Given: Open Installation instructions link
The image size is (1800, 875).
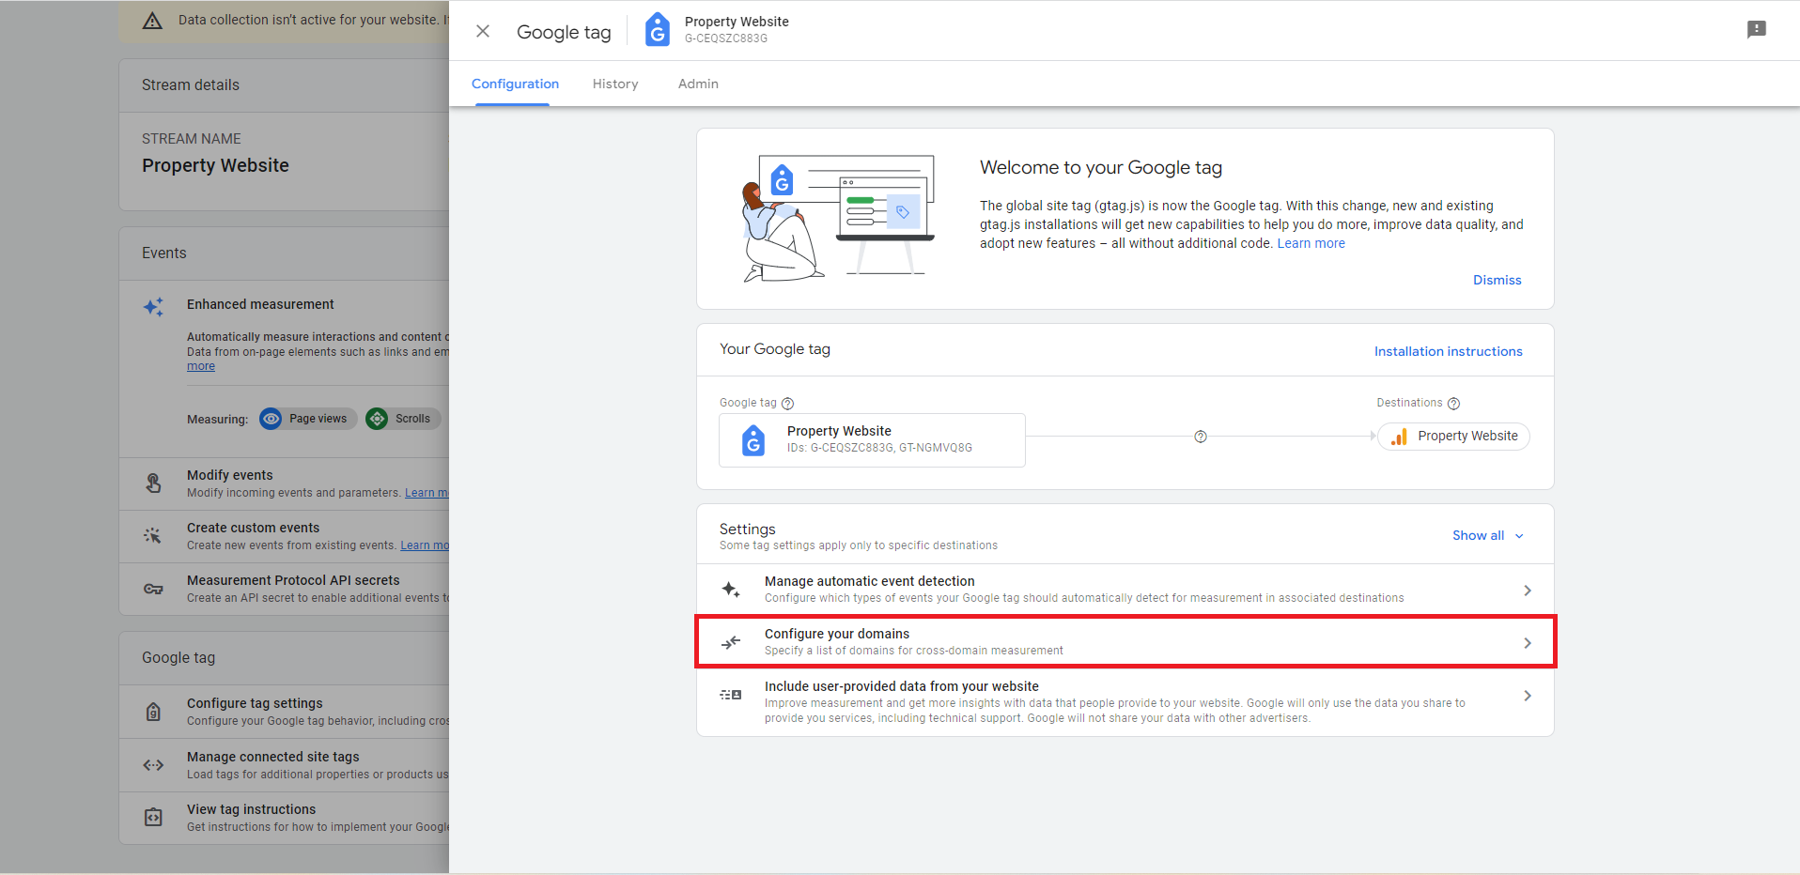Looking at the screenshot, I should (1448, 351).
